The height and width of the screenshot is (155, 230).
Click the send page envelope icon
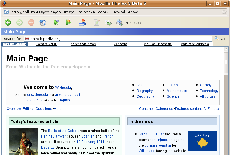click(108, 23)
